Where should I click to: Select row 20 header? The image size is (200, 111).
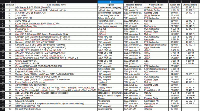coord(2,56)
